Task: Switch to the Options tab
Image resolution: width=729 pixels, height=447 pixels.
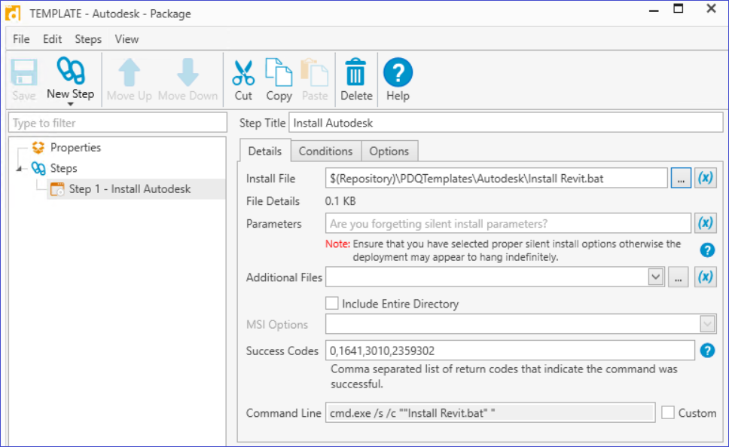Action: click(x=389, y=152)
